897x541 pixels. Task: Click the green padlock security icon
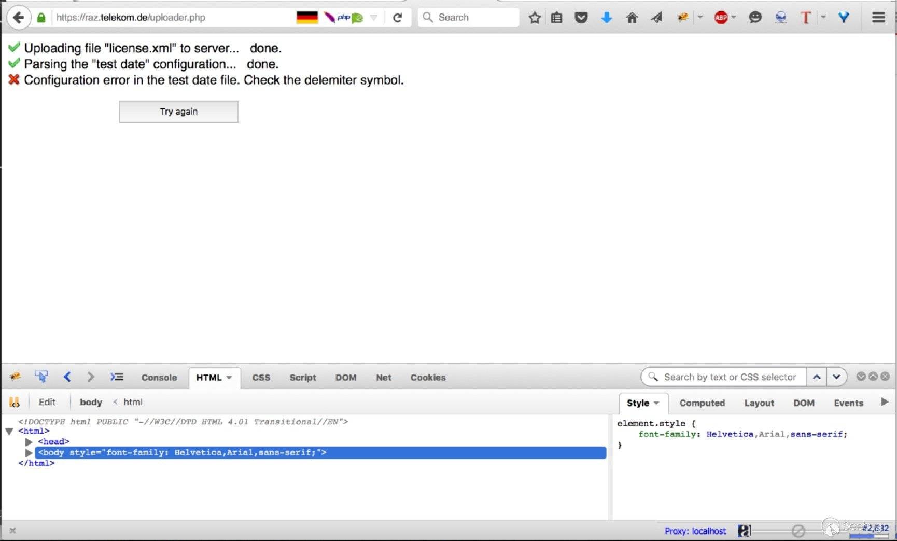(x=41, y=17)
